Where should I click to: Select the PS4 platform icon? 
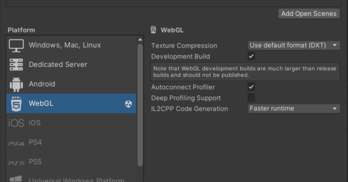click(x=16, y=142)
